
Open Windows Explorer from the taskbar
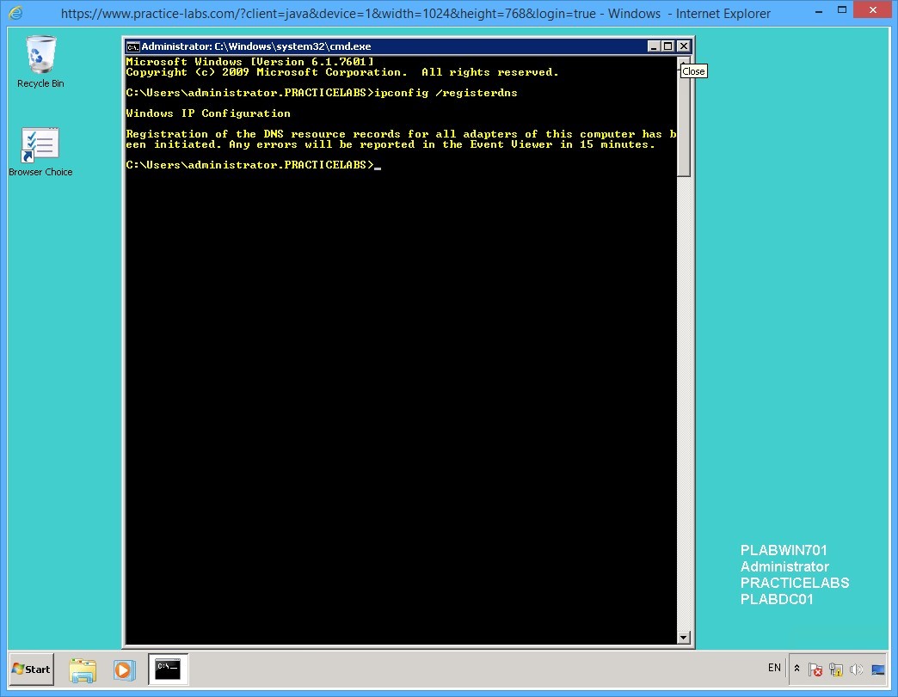(83, 669)
